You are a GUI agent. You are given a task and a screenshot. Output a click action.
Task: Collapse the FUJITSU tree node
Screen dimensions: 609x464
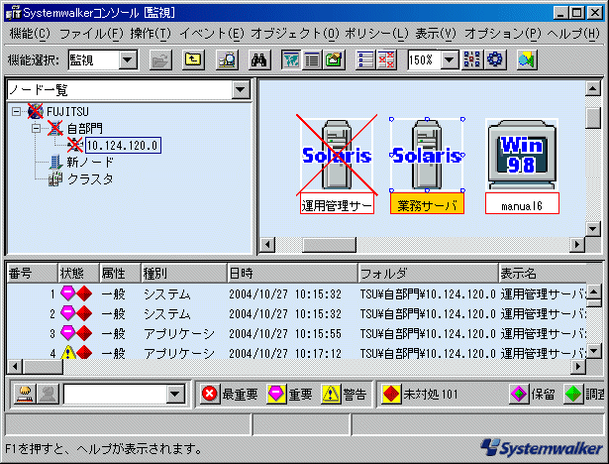coord(16,112)
